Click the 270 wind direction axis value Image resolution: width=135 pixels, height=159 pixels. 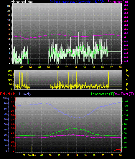pyautogui.click(x=10, y=76)
